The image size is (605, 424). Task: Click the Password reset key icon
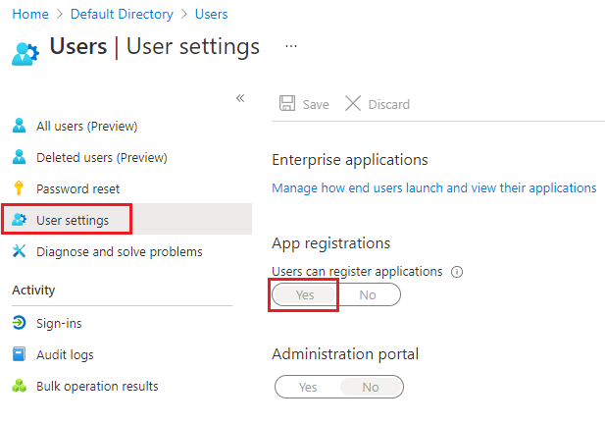(x=19, y=188)
